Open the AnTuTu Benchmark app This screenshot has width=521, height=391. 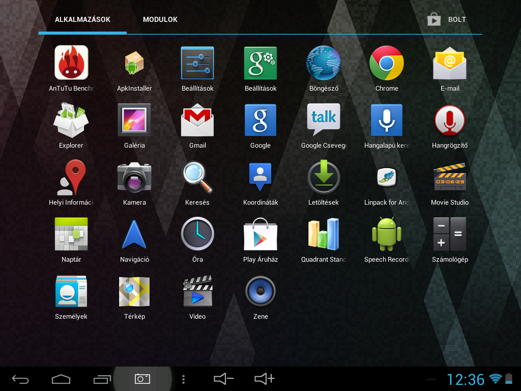click(71, 69)
